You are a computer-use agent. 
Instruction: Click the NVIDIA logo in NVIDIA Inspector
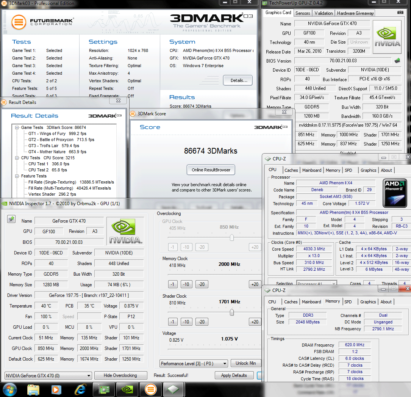click(125, 231)
